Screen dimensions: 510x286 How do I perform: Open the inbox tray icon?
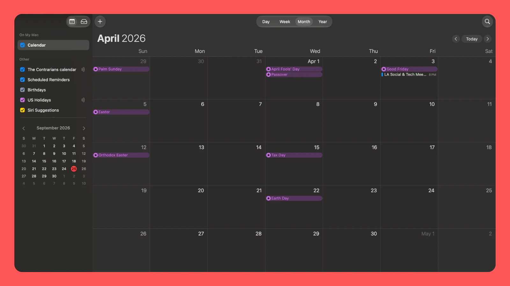click(x=84, y=22)
